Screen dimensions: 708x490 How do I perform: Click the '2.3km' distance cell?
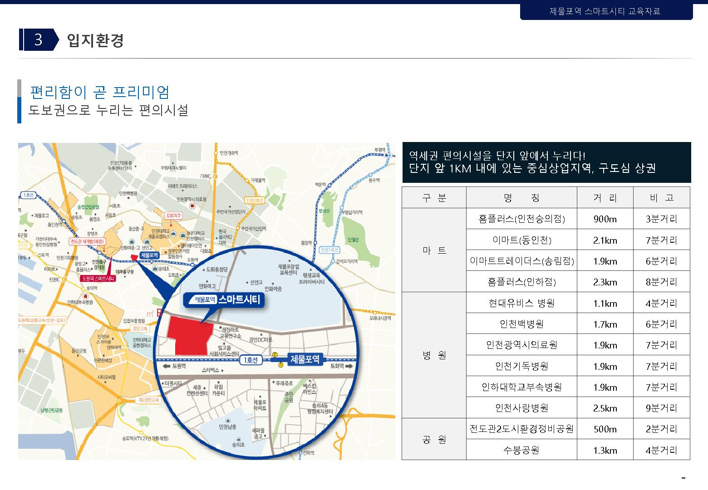point(605,282)
